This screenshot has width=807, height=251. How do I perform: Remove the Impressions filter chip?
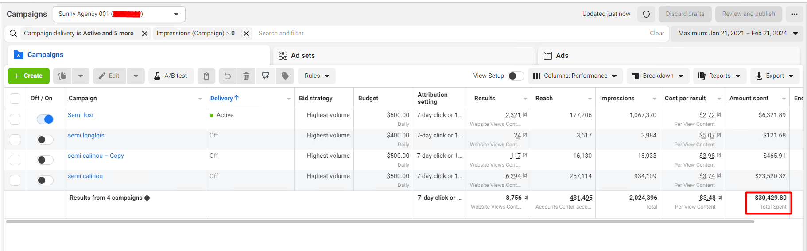(x=246, y=34)
